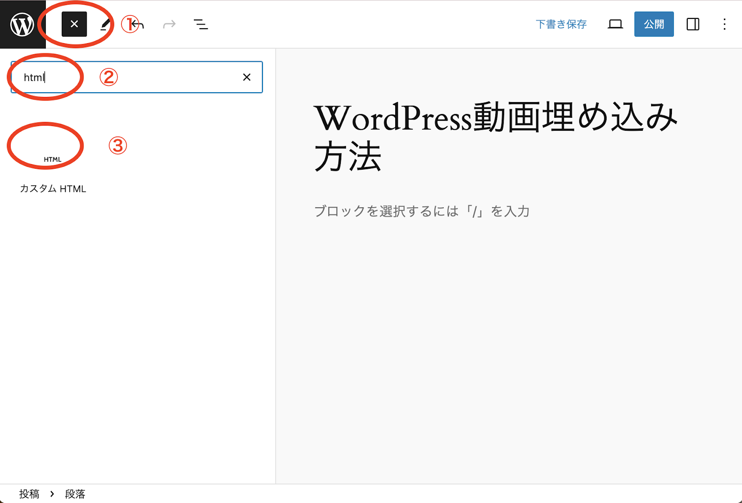Toggle editing mode with the pencil icon

106,24
